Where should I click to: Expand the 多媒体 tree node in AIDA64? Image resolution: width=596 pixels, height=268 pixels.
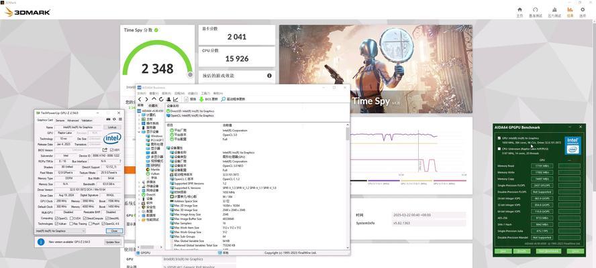coord(139,182)
